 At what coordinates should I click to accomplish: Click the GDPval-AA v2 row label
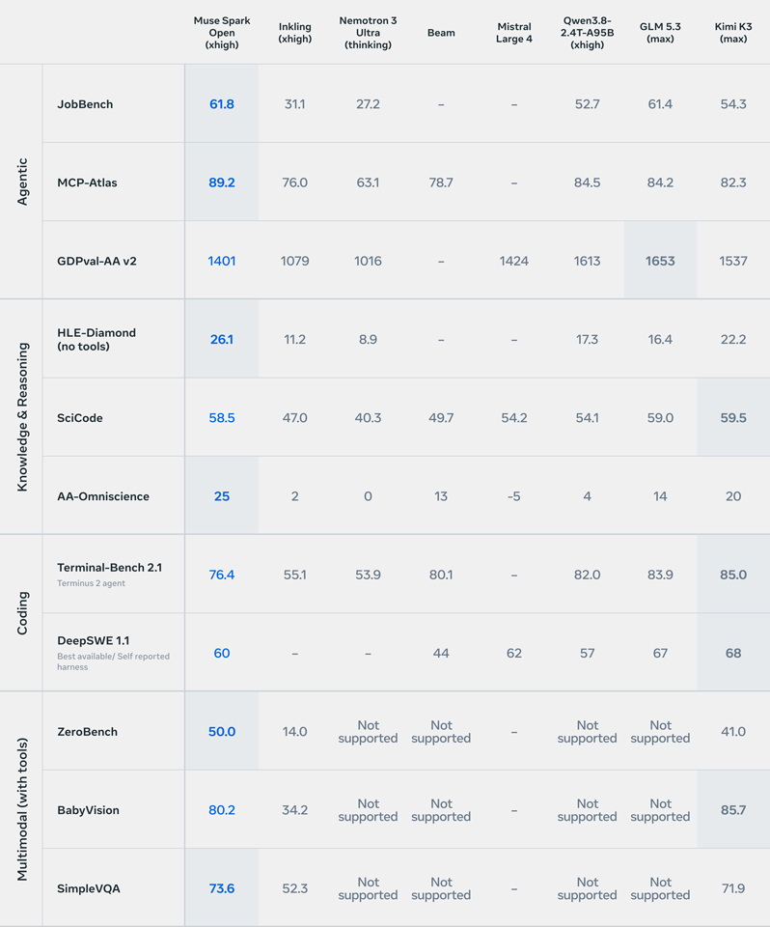tap(96, 262)
